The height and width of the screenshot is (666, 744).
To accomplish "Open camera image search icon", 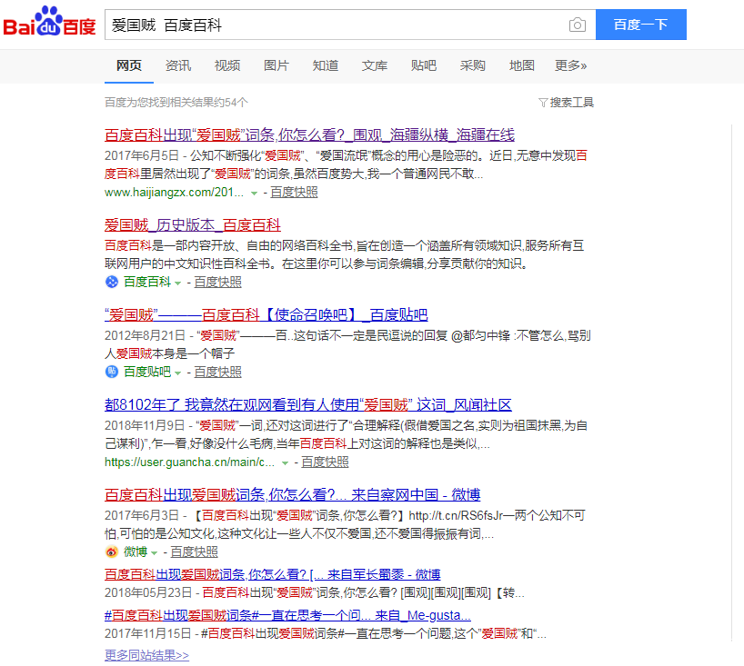I will [x=577, y=25].
